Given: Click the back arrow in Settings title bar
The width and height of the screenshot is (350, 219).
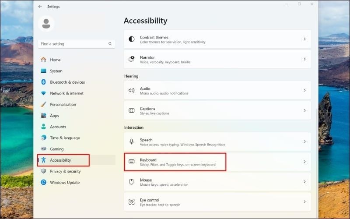Looking at the screenshot, I should 40,7.
